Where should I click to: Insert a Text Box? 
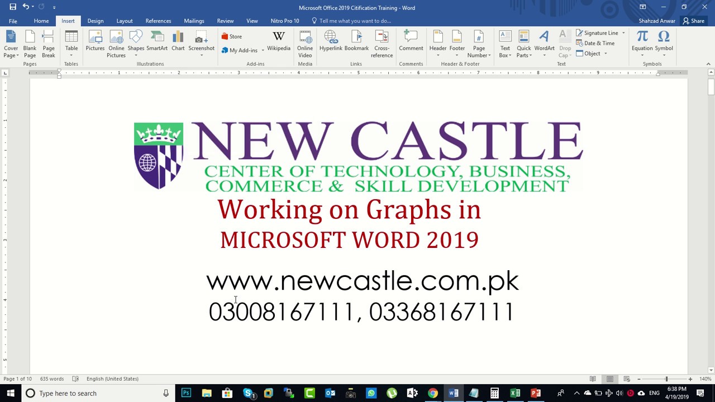point(505,45)
